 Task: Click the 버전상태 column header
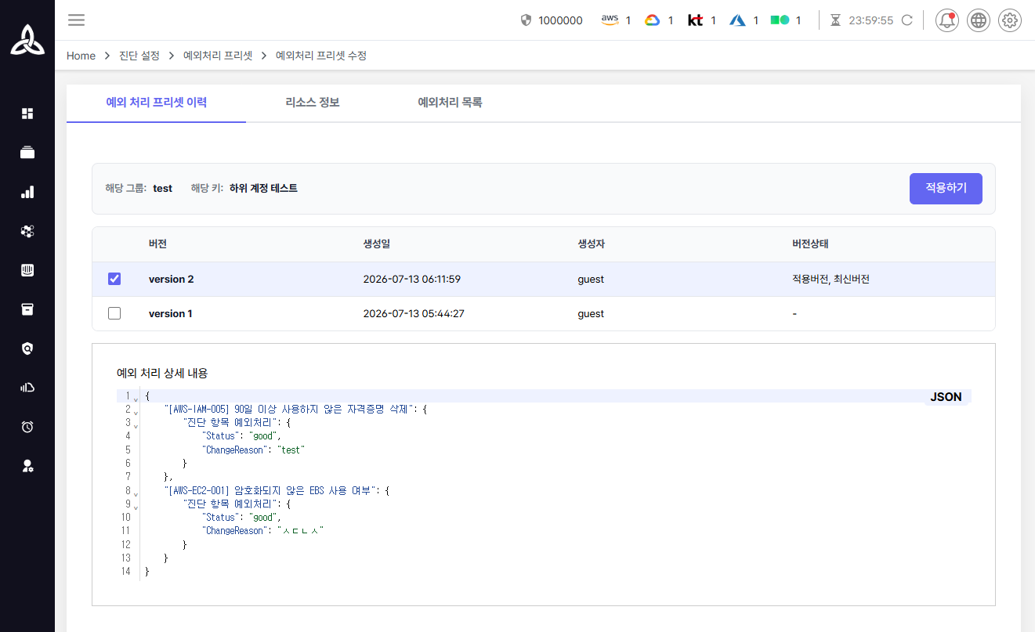(812, 244)
